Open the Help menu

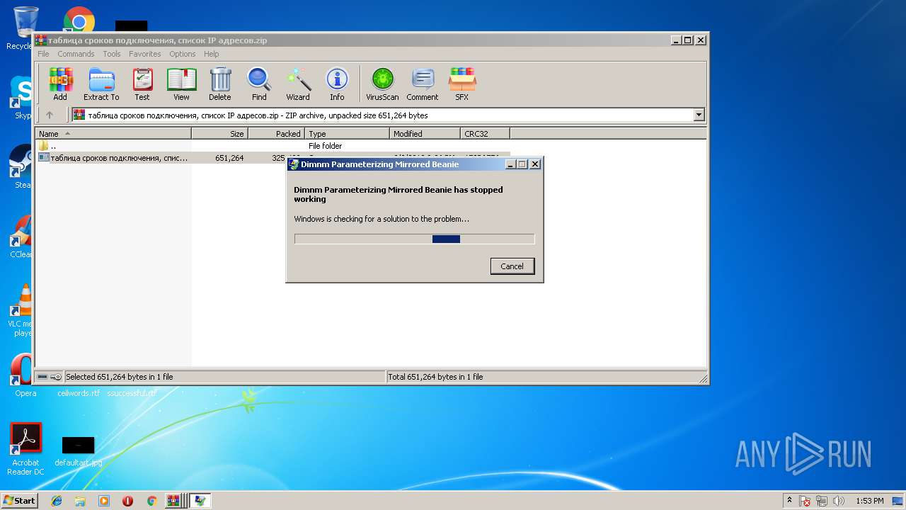[x=211, y=54]
